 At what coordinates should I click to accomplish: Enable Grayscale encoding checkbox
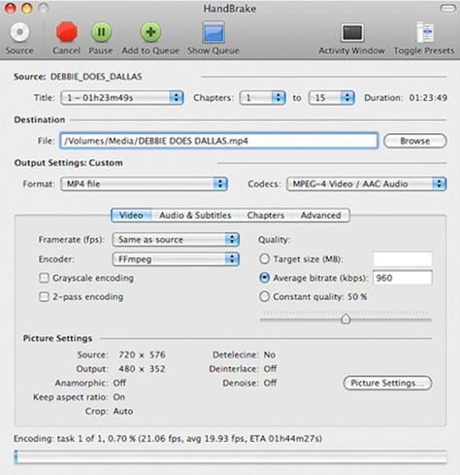(44, 278)
